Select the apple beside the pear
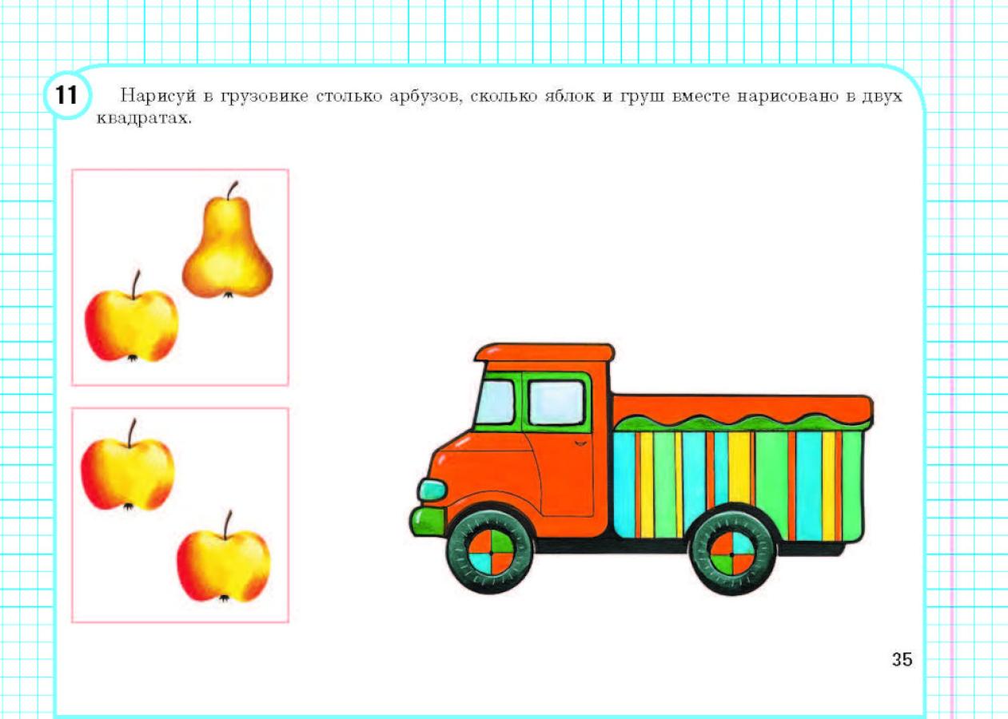Viewport: 1008px width, 719px height. pos(131,324)
